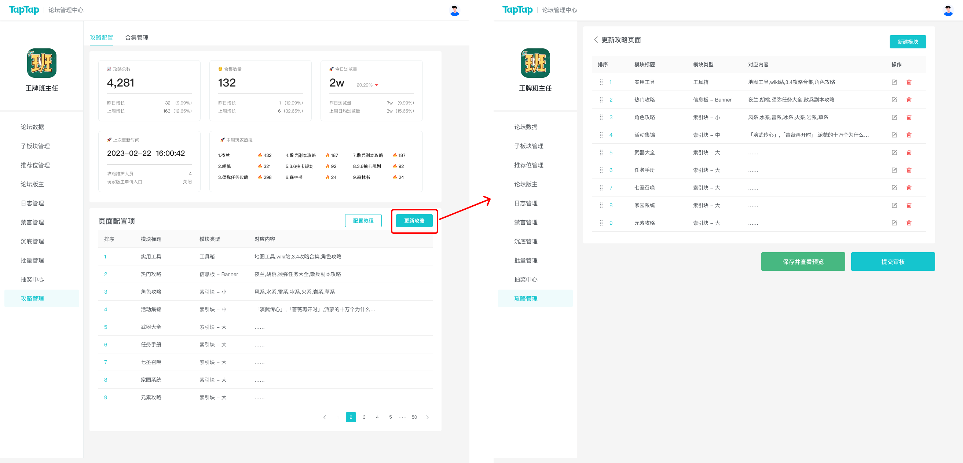Open 论坛数据 in left sidebar
The height and width of the screenshot is (463, 963).
[x=32, y=127]
